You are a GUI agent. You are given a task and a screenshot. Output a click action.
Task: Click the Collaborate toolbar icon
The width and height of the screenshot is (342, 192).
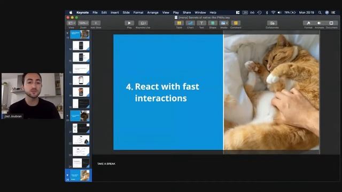pyautogui.click(x=272, y=23)
